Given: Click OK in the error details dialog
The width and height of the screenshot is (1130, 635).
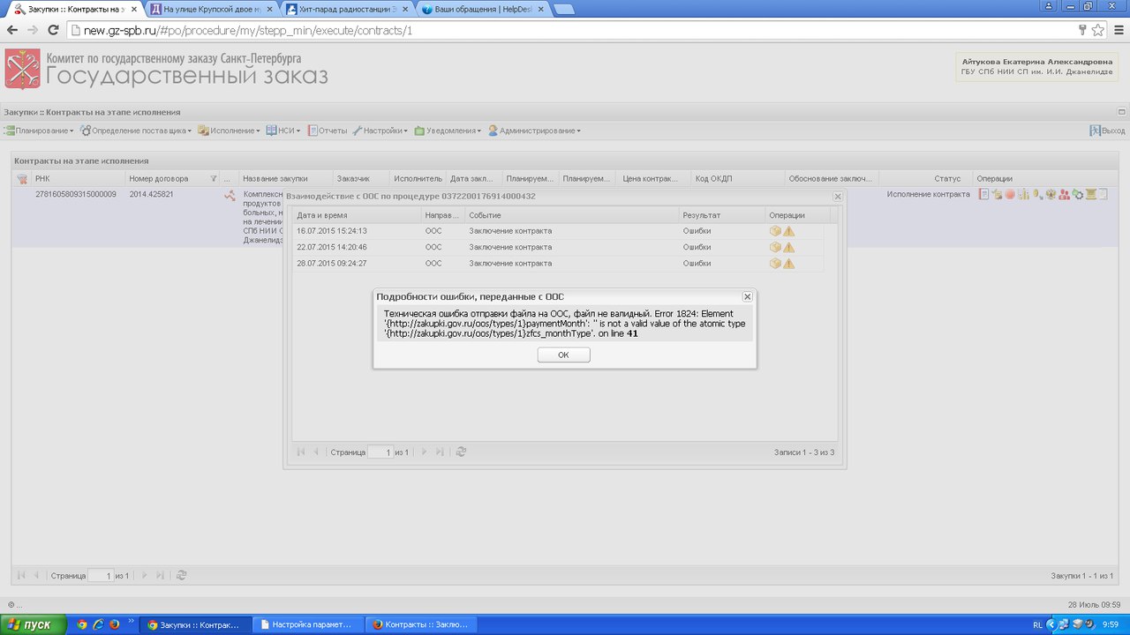Looking at the screenshot, I should (563, 355).
